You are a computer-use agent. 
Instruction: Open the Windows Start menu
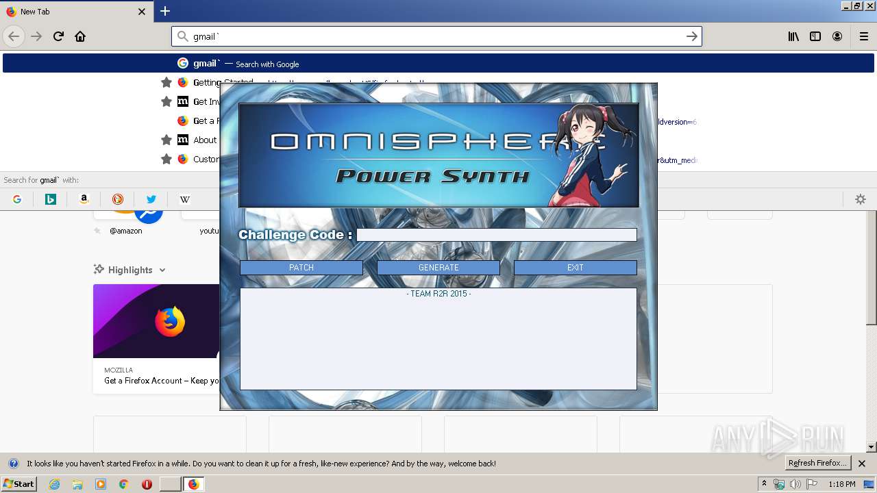[18, 483]
